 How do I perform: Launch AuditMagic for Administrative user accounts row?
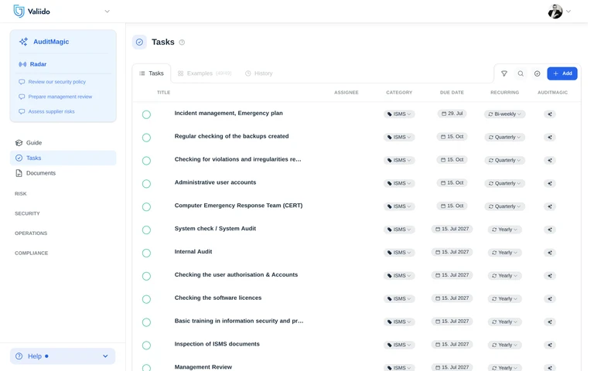click(550, 183)
